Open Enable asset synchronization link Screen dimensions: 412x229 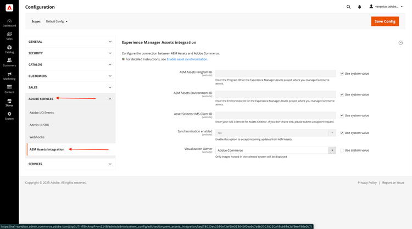tap(187, 59)
